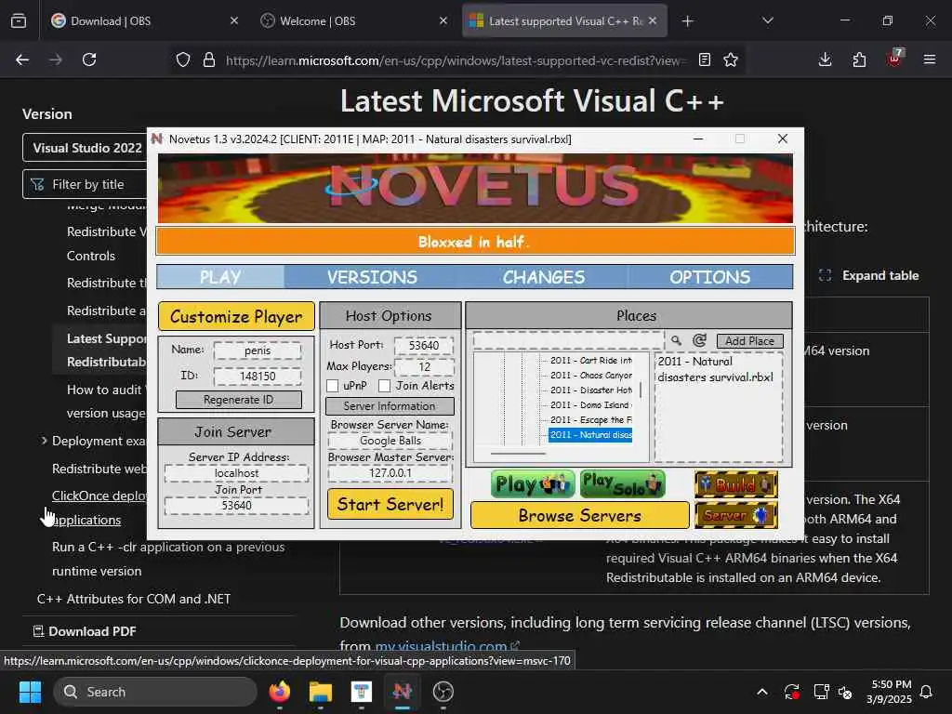Click the uBlock Origin extension icon
Image resolution: width=952 pixels, height=714 pixels.
(894, 59)
